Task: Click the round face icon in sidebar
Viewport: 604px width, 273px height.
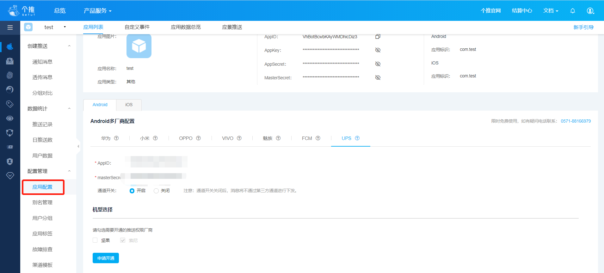Action: (10, 90)
